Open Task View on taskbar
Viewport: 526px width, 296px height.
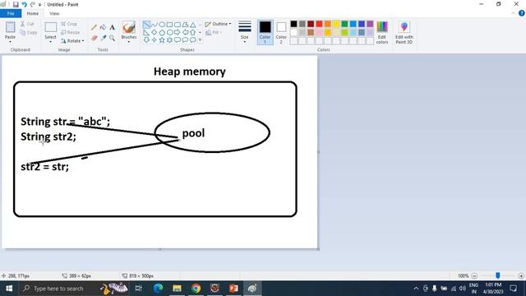[138, 289]
